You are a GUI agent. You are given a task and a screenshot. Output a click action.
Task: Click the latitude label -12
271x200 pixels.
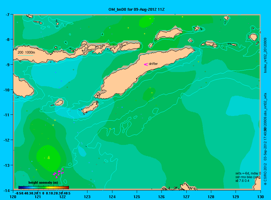(6, 140)
